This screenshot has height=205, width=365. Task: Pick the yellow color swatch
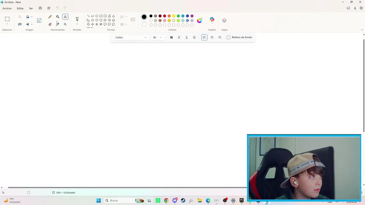(x=174, y=16)
